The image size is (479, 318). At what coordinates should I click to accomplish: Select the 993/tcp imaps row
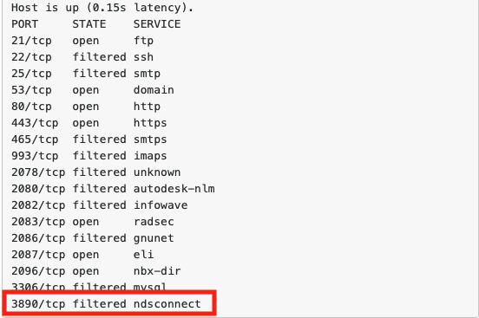tap(89, 156)
